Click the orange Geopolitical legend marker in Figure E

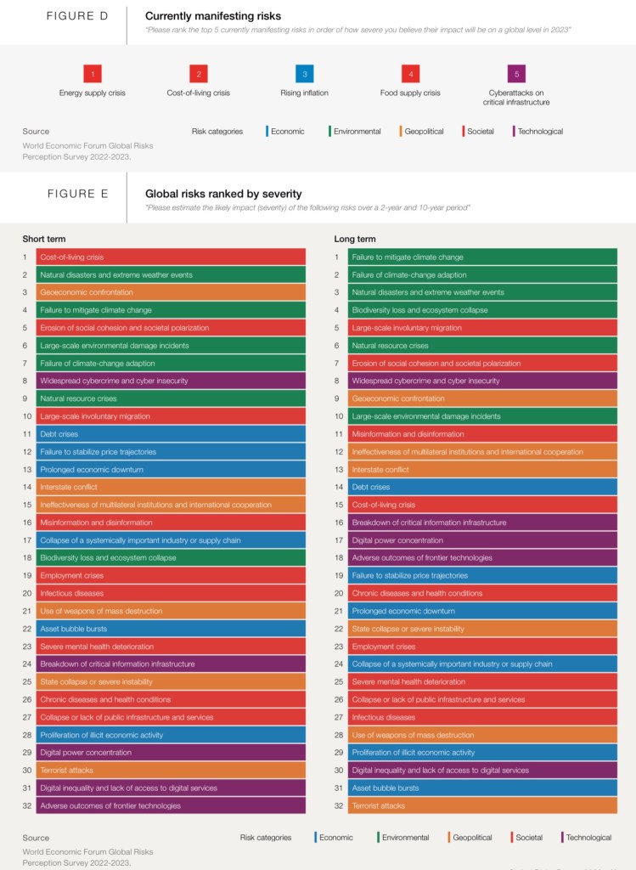coord(448,837)
